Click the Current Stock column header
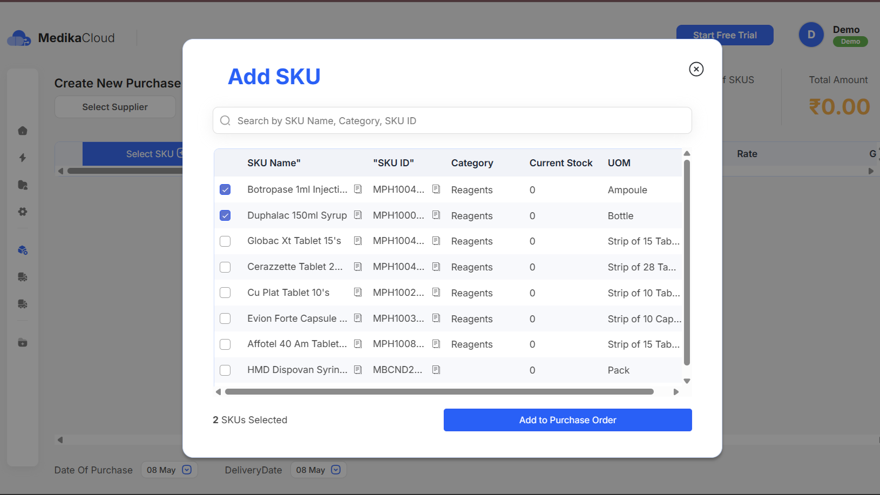880x495 pixels. pos(560,163)
